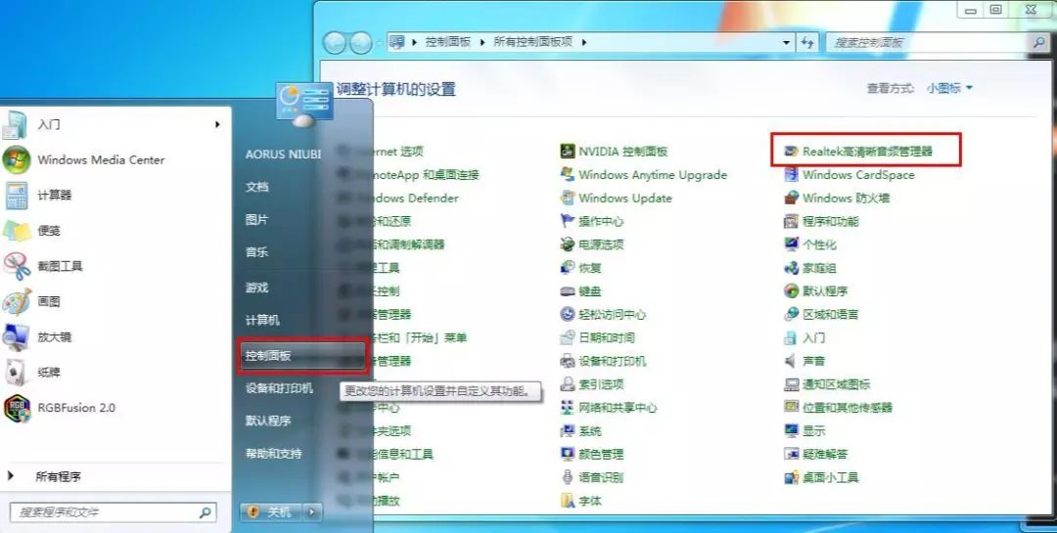Open Realtek高清晰音频管理器 icon

pos(792,152)
